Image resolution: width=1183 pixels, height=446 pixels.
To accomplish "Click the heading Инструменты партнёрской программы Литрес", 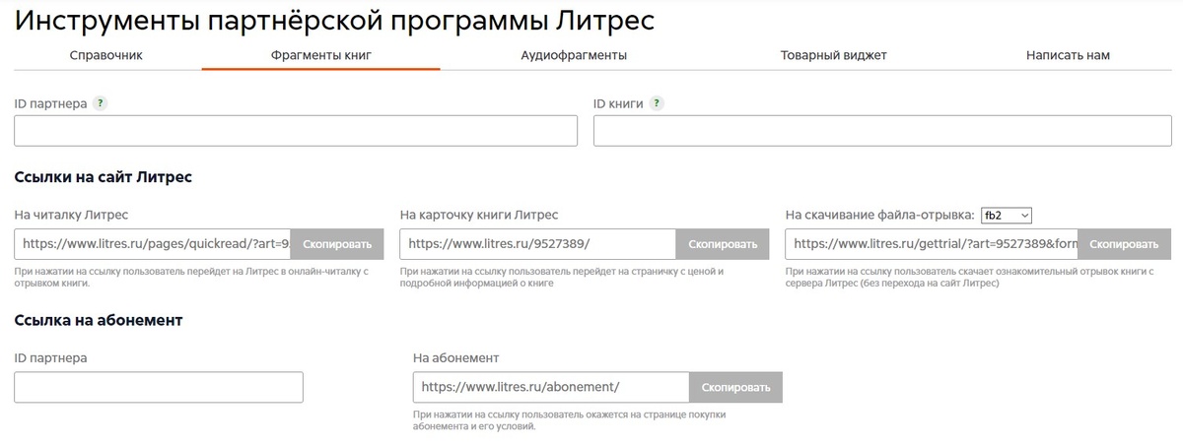I will coord(334,20).
